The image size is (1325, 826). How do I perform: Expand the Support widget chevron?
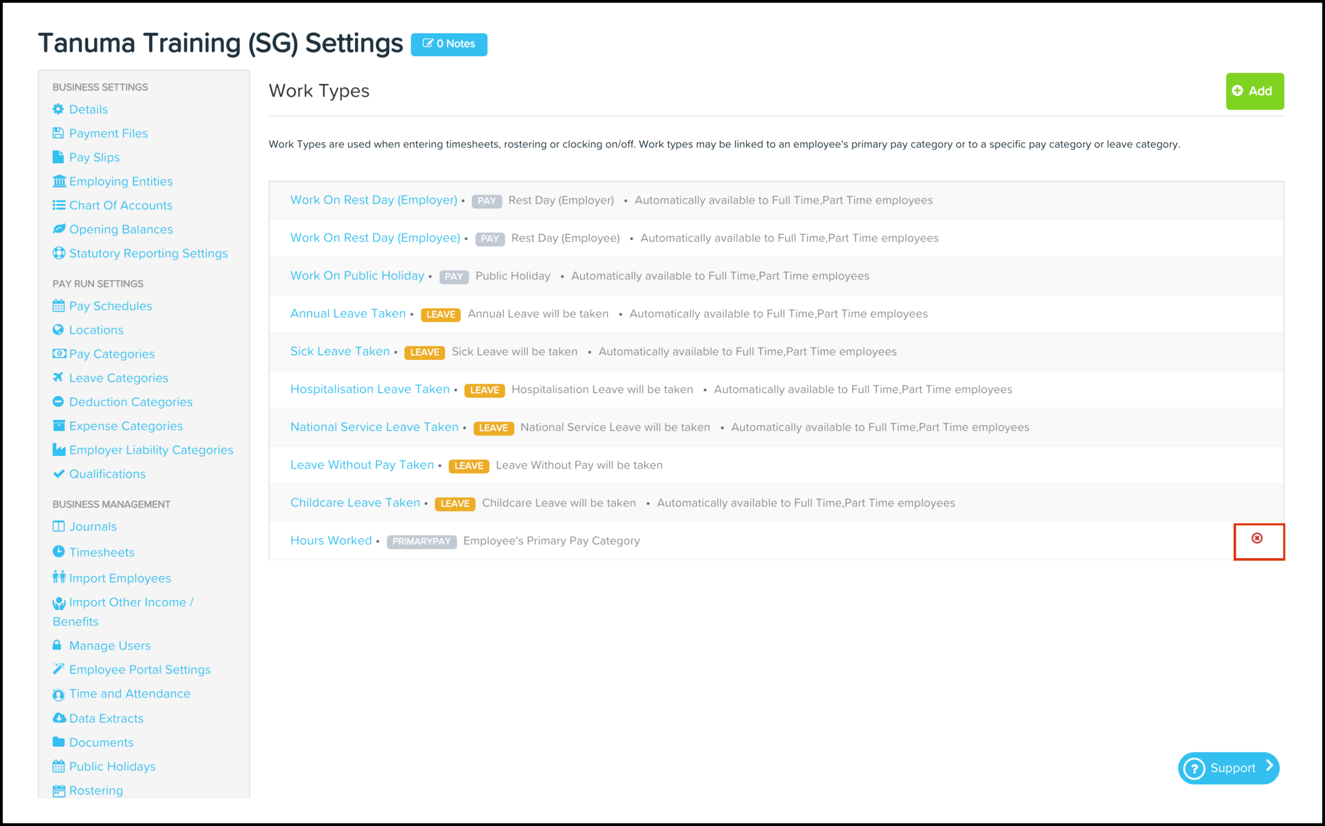pyautogui.click(x=1270, y=766)
